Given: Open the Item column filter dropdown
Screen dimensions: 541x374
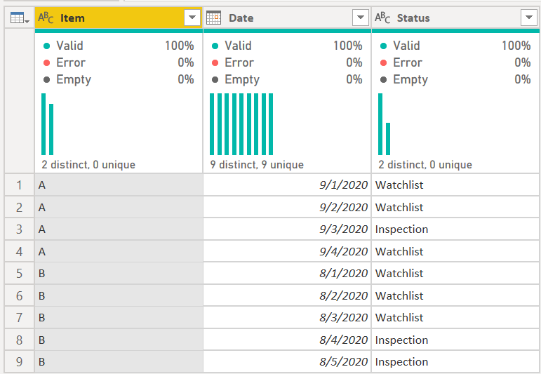Looking at the screenshot, I should click(192, 18).
